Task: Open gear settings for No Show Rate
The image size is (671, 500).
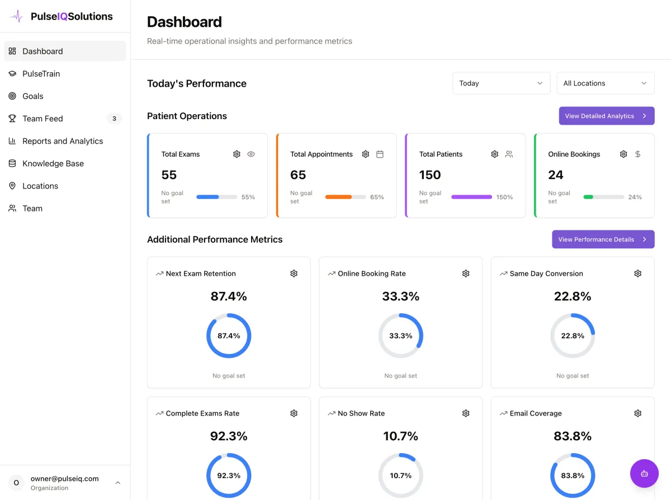Action: (466, 413)
